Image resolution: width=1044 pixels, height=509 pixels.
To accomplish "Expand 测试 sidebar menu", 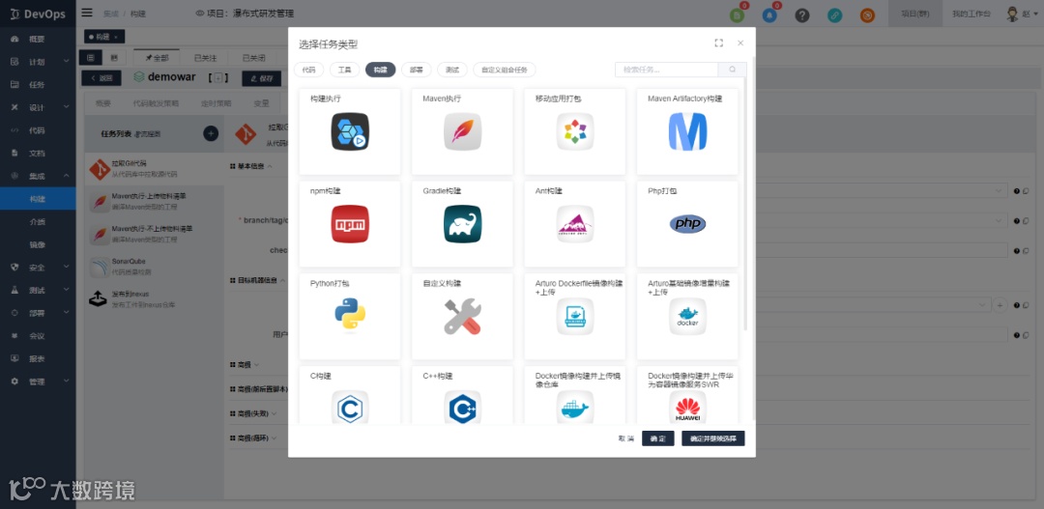I will (x=38, y=290).
